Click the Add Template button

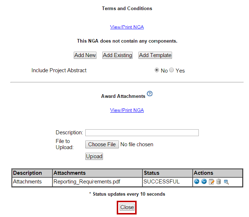click(x=155, y=55)
